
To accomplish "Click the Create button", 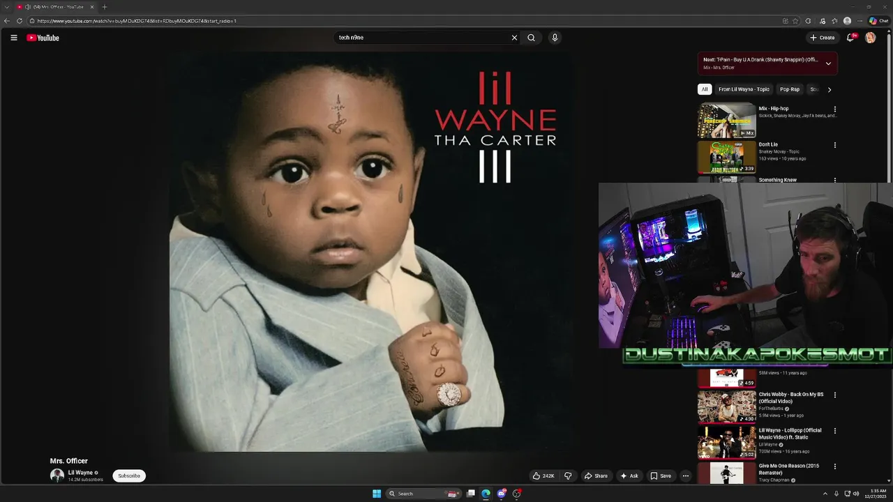I will tap(823, 38).
